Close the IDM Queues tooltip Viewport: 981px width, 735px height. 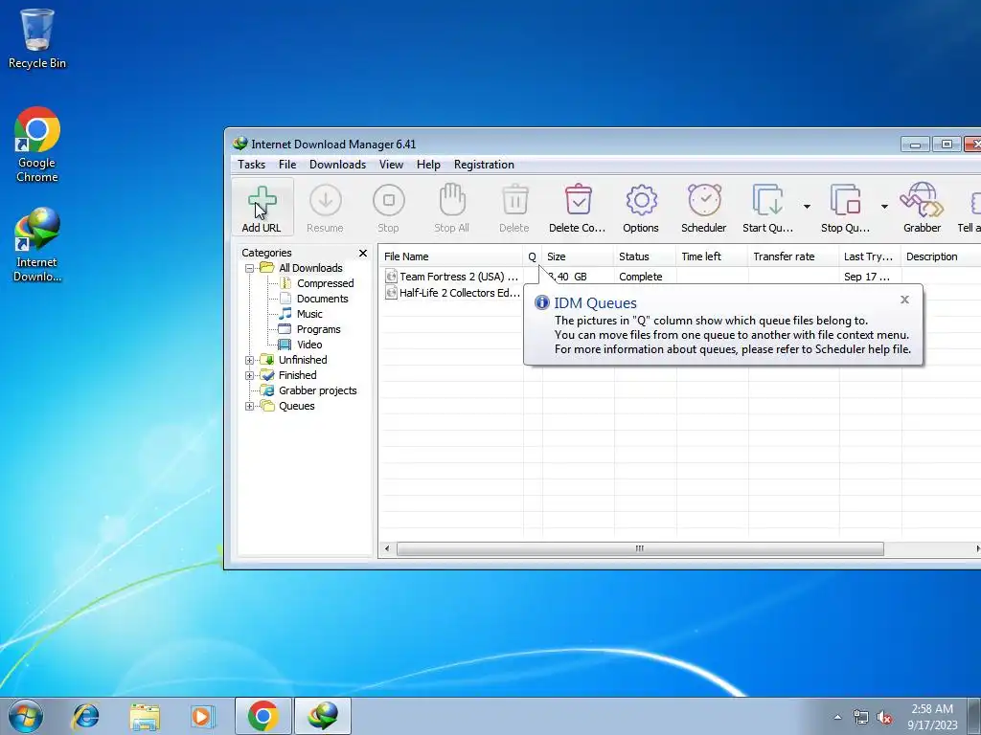click(x=904, y=300)
